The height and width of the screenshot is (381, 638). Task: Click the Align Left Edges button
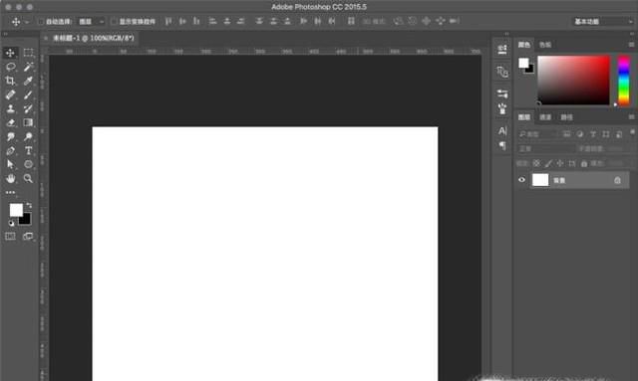tap(212, 21)
